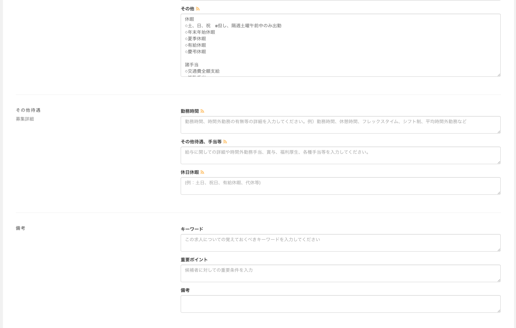516x328 pixels.
Task: Click resize handle of 備考 text area
Action: [498, 310]
